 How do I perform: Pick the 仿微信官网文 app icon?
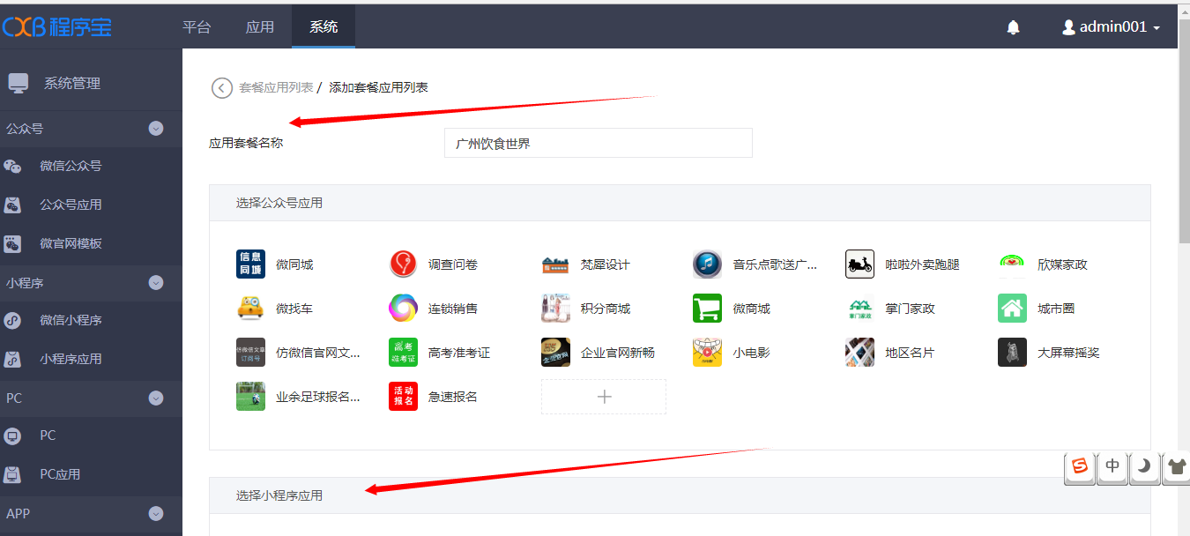(250, 353)
